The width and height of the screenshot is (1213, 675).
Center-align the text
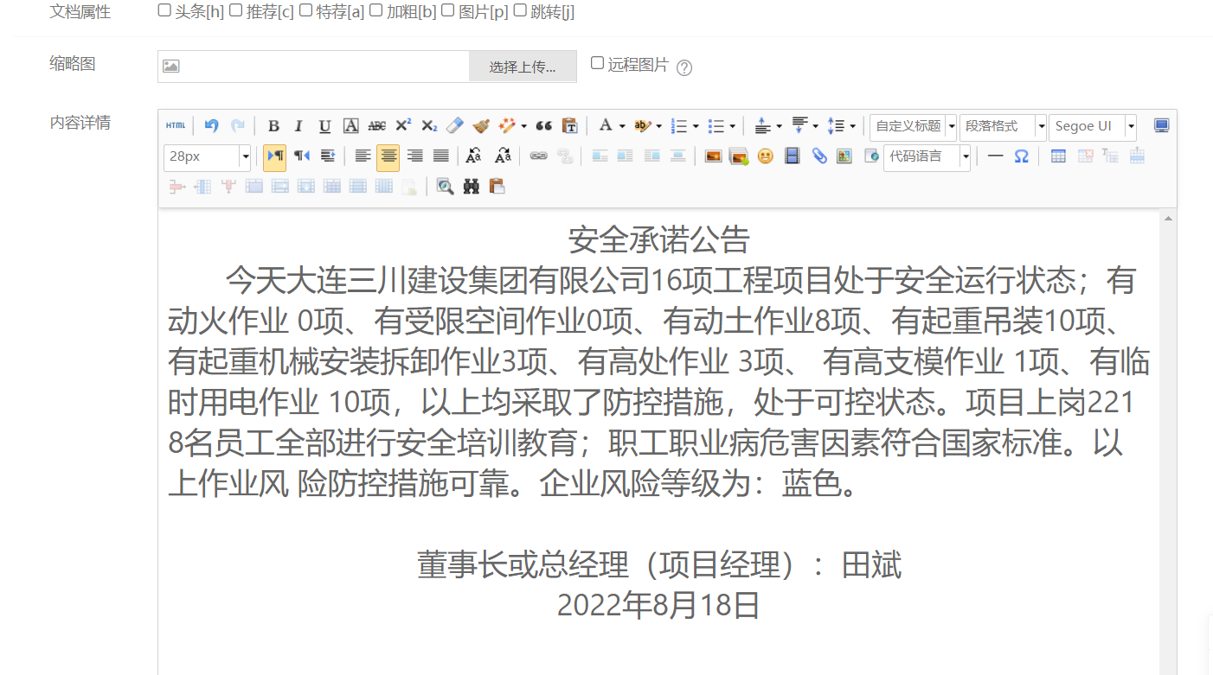coord(388,157)
